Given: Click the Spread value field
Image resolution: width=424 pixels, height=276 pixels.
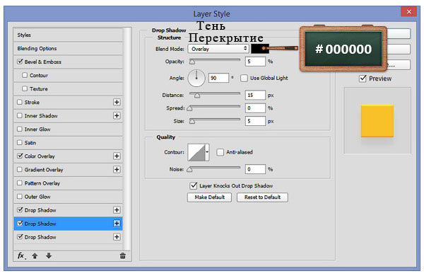Looking at the screenshot, I should pyautogui.click(x=255, y=108).
